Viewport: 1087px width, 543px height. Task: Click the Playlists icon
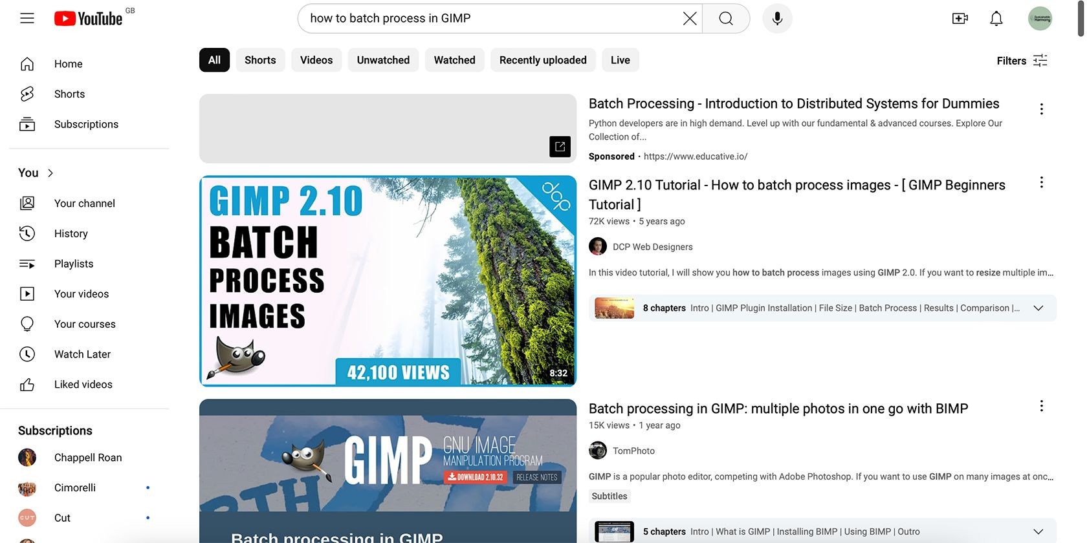pyautogui.click(x=27, y=264)
